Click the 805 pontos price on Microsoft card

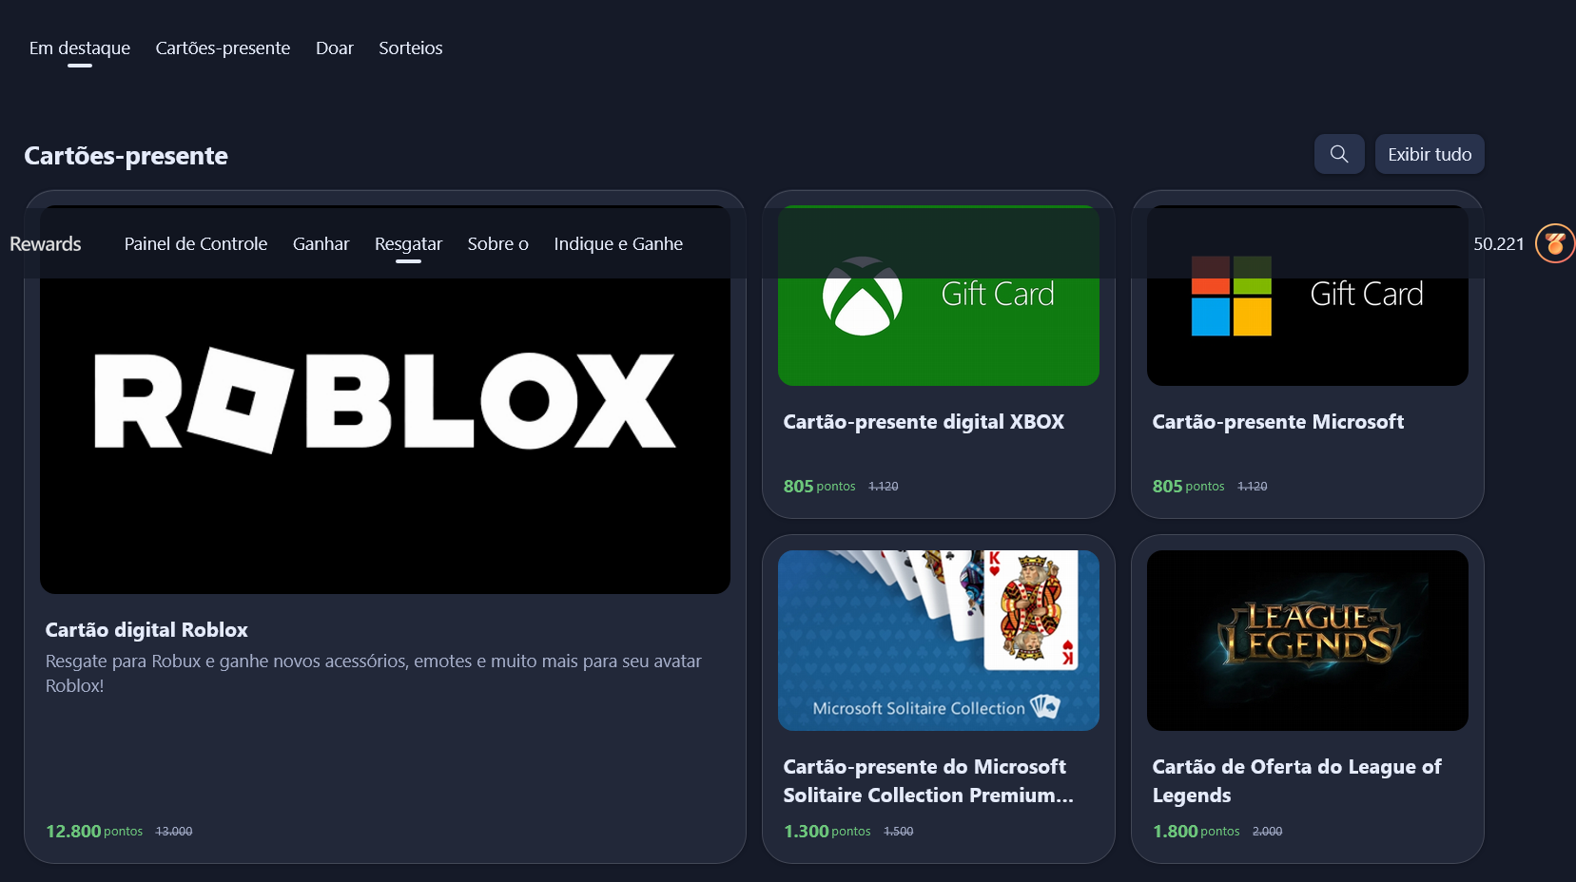(x=1189, y=487)
